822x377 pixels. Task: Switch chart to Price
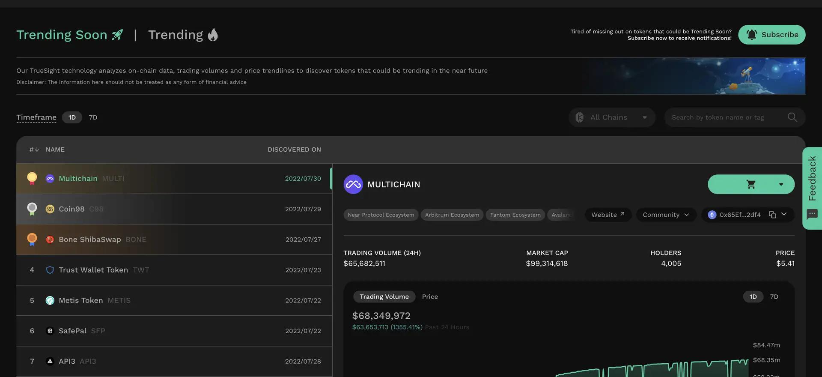[430, 296]
